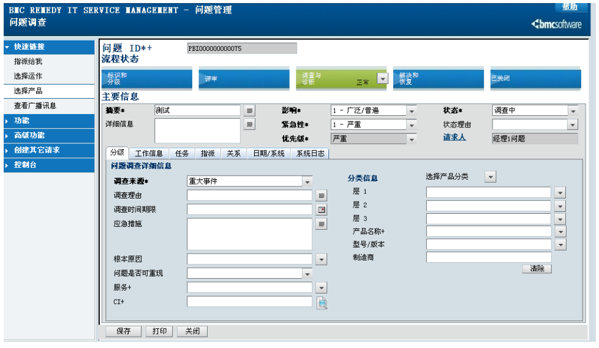Open the editor icon beside 调查理由 field
This screenshot has height=348, width=599.
pos(322,195)
